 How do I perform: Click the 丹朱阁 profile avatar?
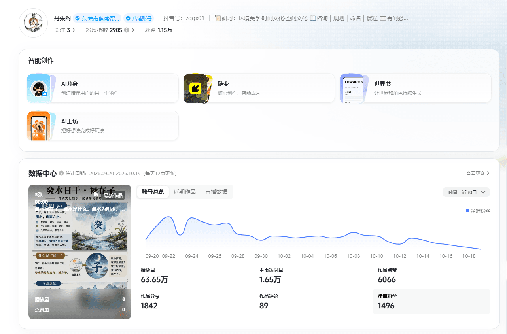(33, 23)
